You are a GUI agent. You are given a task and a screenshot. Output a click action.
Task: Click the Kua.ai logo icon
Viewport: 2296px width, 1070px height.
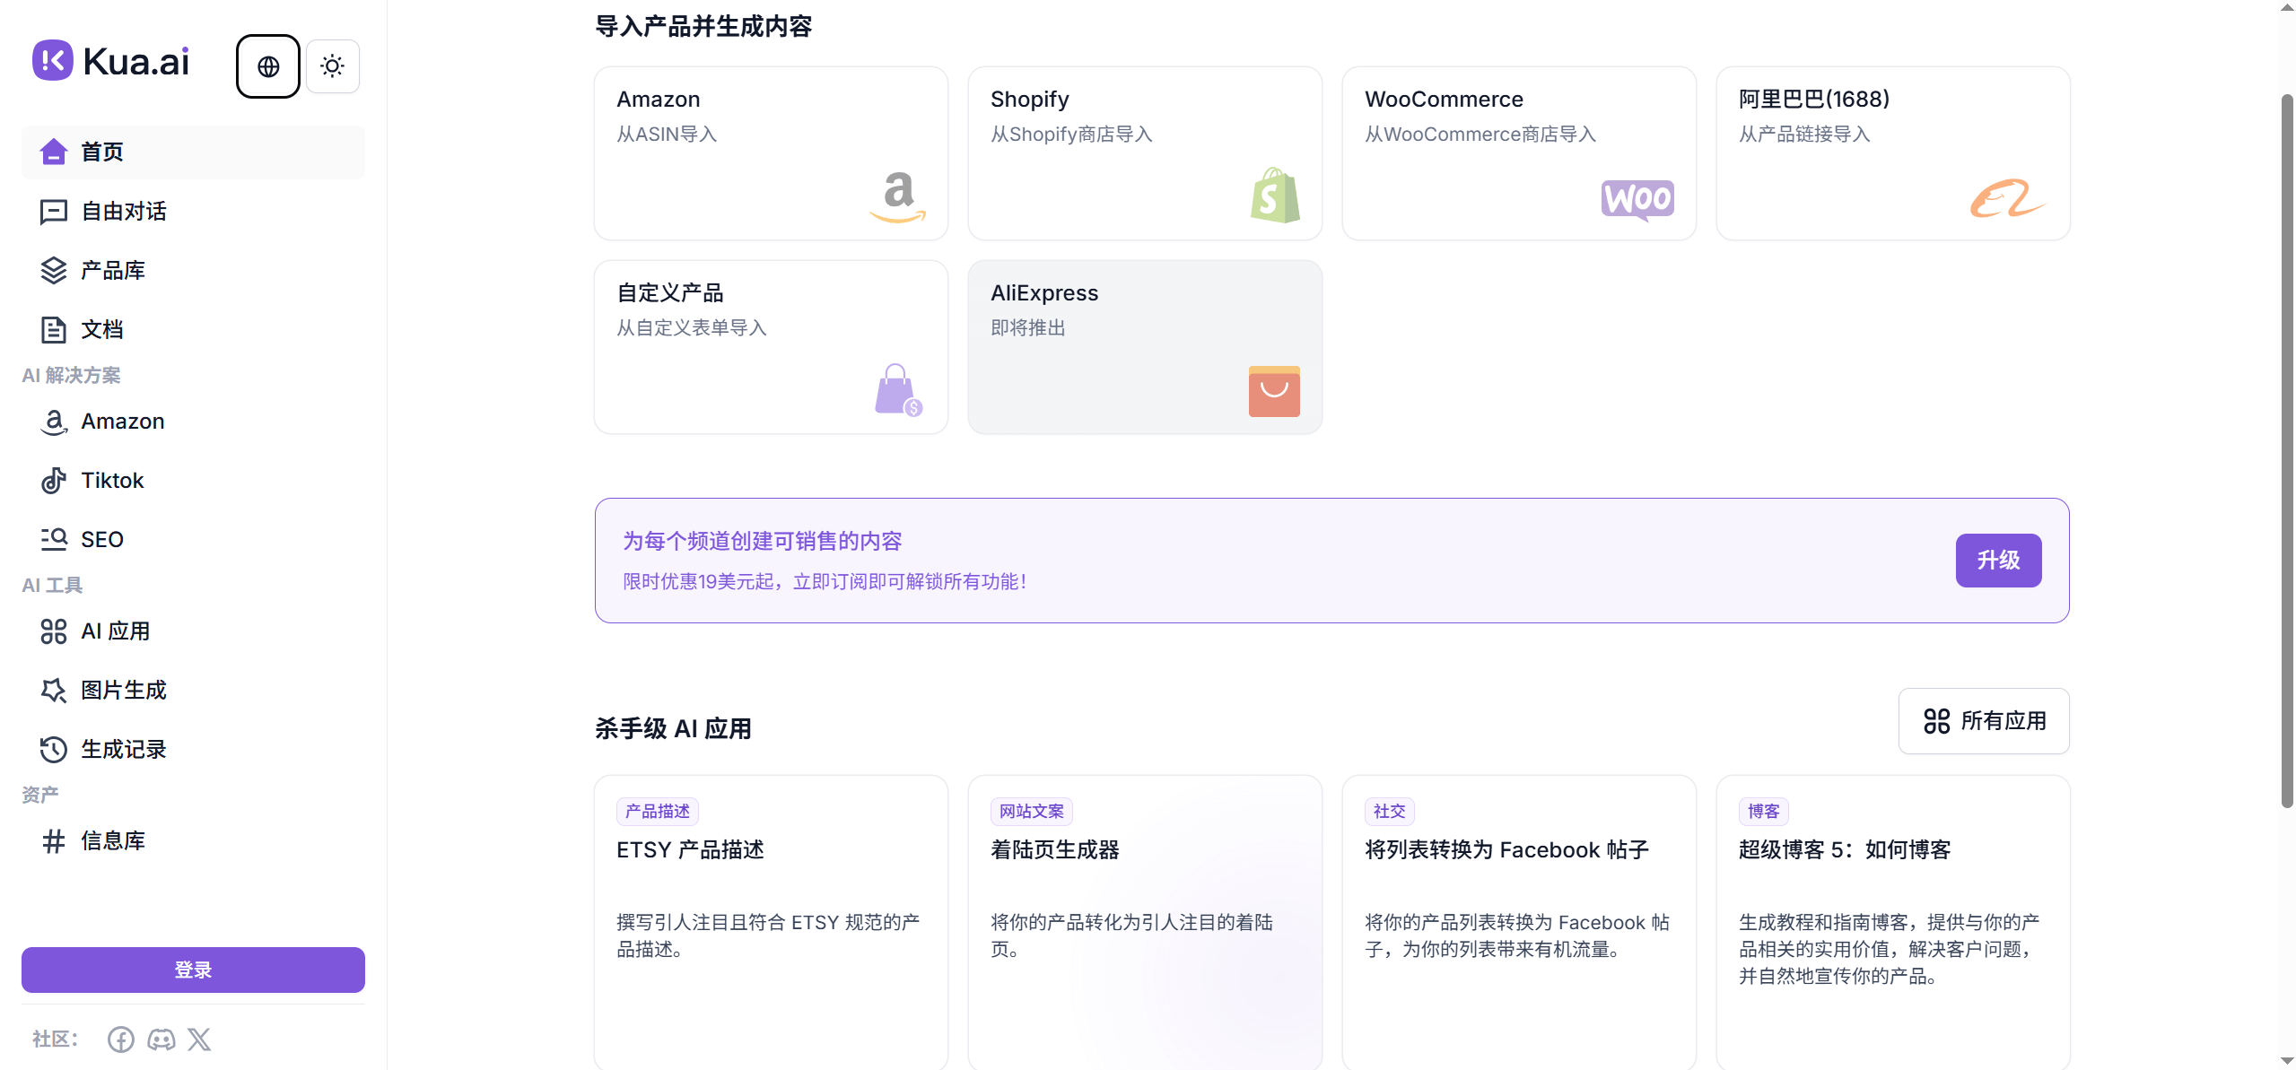tap(53, 60)
